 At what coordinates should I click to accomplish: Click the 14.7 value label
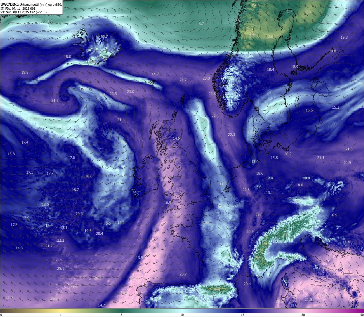coord(102,305)
